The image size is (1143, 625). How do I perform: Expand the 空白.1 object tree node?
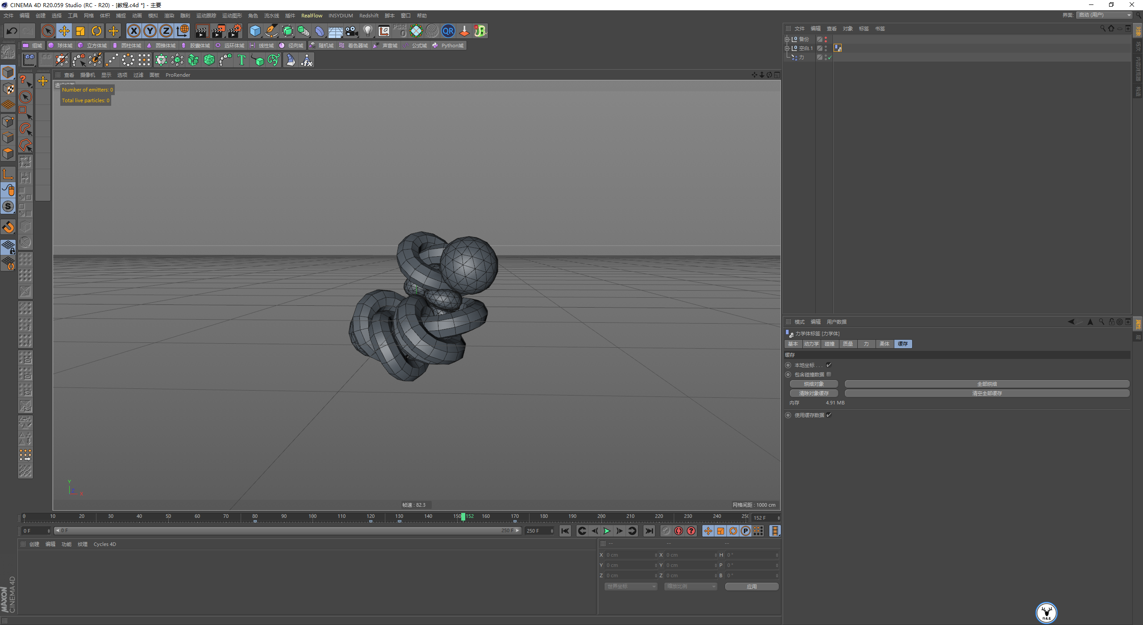pyautogui.click(x=787, y=48)
